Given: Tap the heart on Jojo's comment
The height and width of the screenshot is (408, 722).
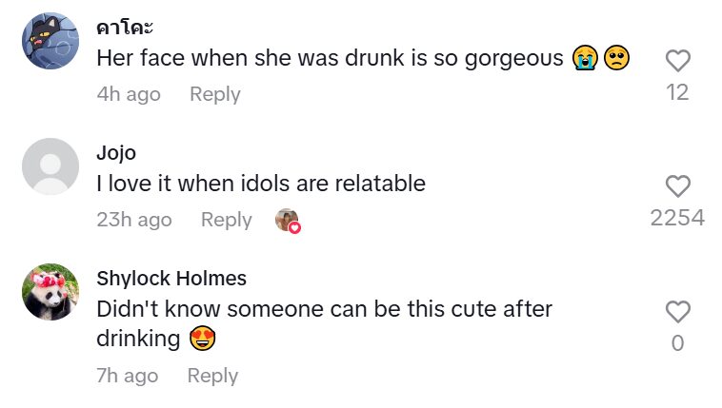Looking at the screenshot, I should pyautogui.click(x=677, y=186).
